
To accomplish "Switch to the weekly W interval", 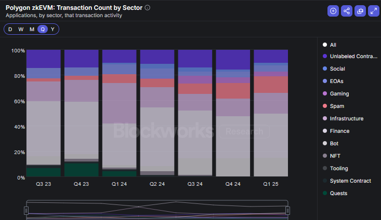I will (x=21, y=30).
